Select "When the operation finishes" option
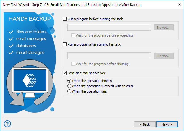This screenshot has width=184, height=131. click(69, 80)
